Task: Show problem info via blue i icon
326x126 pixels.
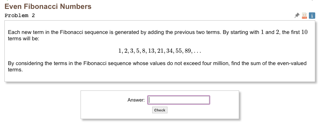Action: tap(312, 16)
